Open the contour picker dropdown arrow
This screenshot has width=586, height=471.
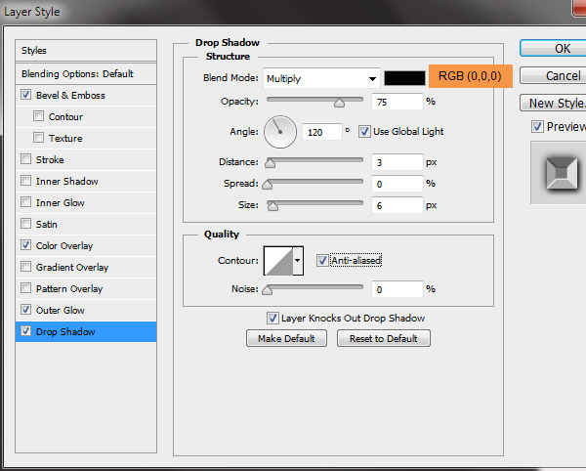[298, 261]
